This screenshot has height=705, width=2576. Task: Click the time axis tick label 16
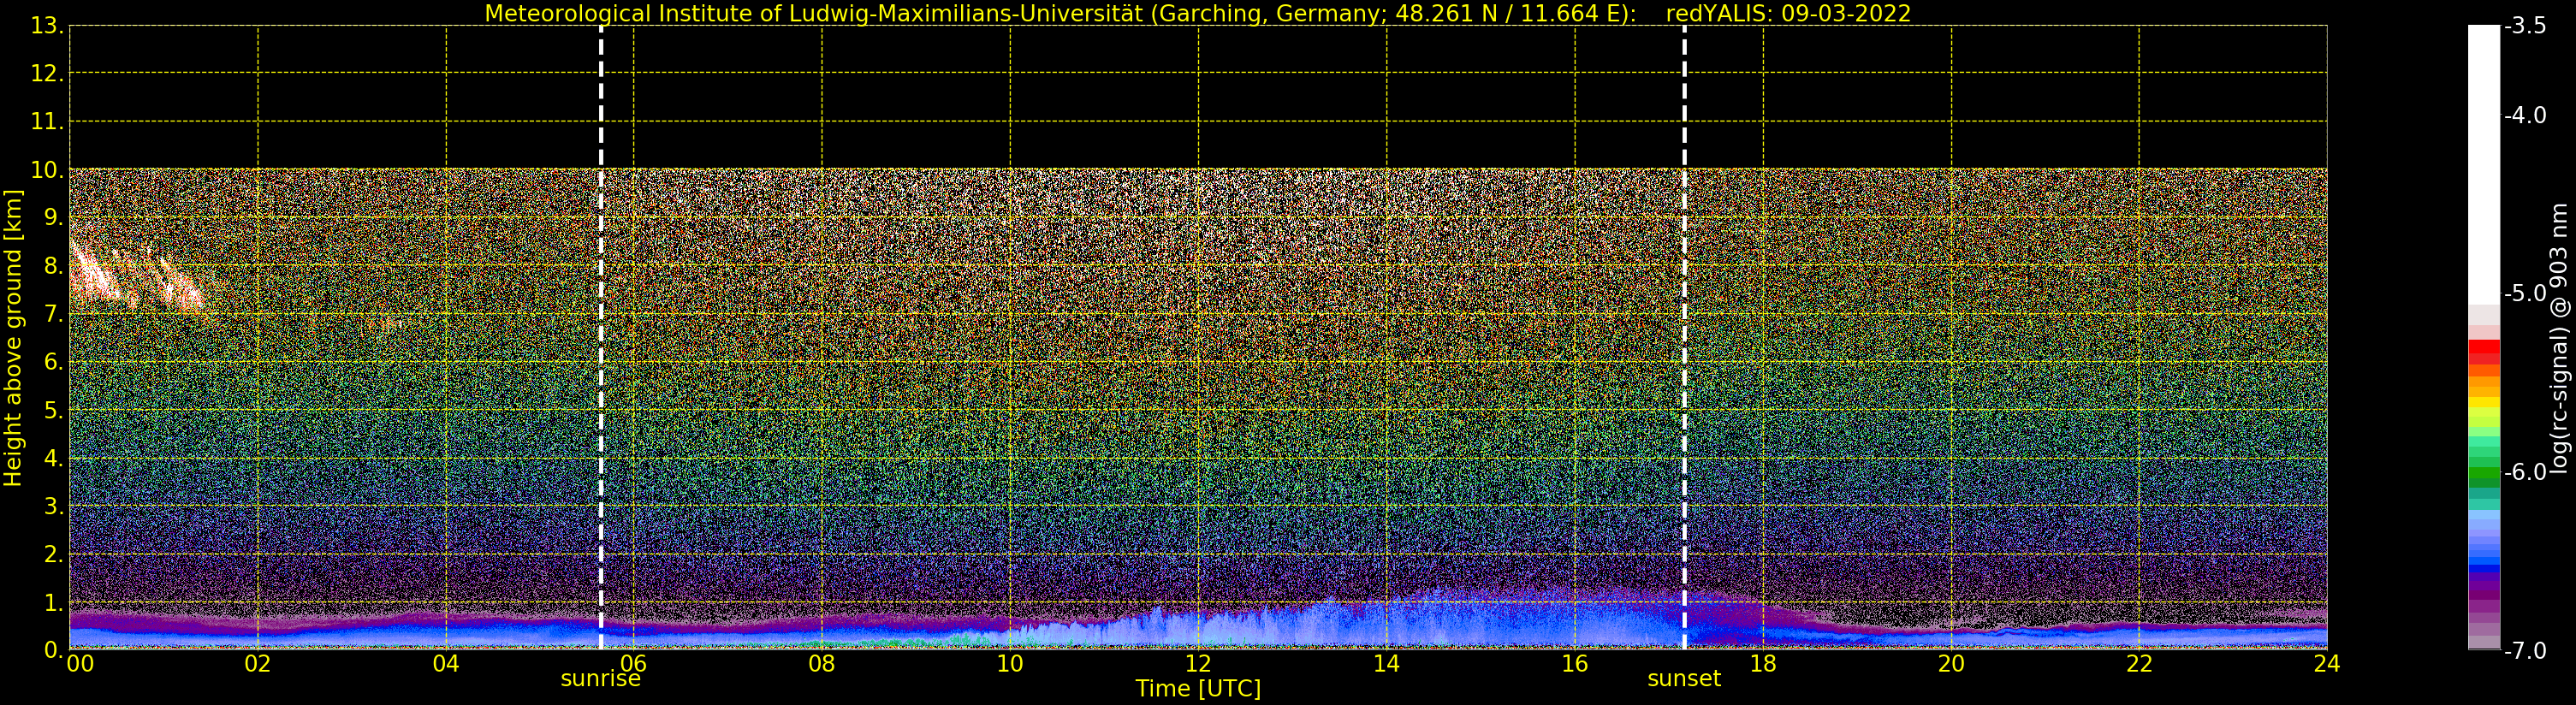tap(1575, 663)
